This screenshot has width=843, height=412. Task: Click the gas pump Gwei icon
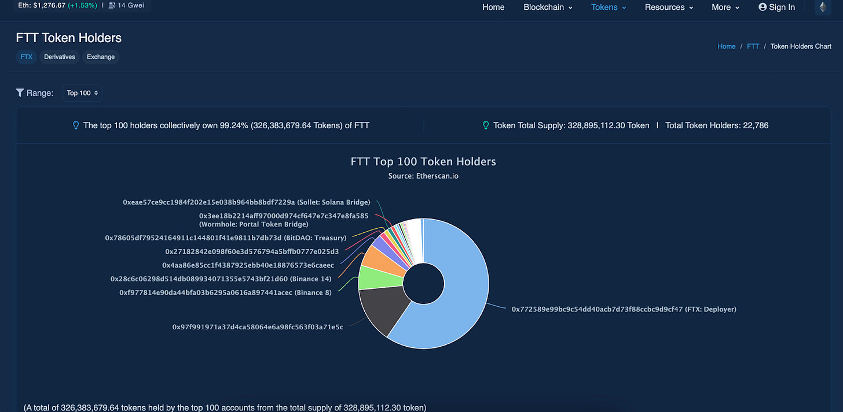click(x=112, y=5)
